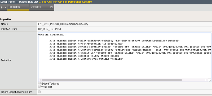The height and width of the screenshot is (96, 212).
Task: Click the Definition horizontal scrollbar thumb
Action: [112, 80]
